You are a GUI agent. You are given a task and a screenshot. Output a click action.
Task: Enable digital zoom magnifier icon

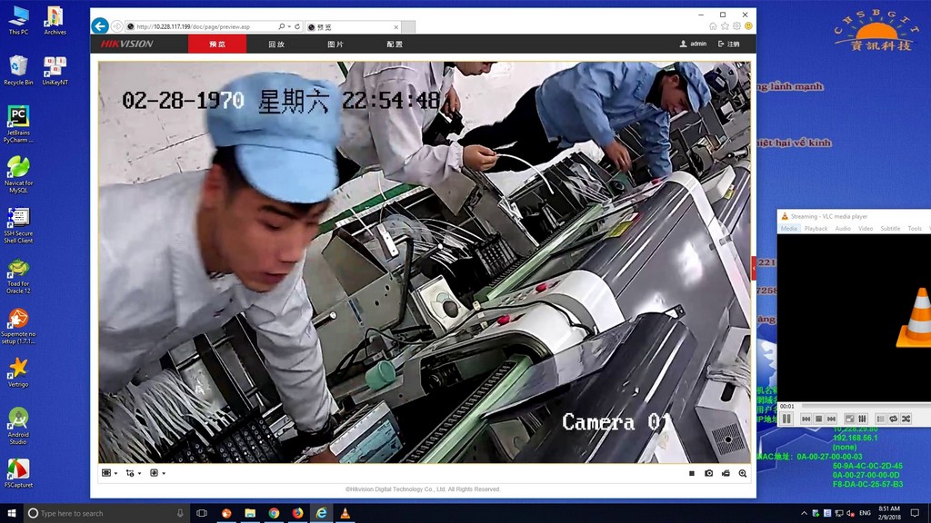743,473
